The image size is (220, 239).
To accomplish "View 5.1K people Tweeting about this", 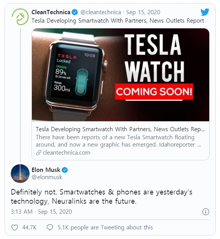I will point(105,227).
